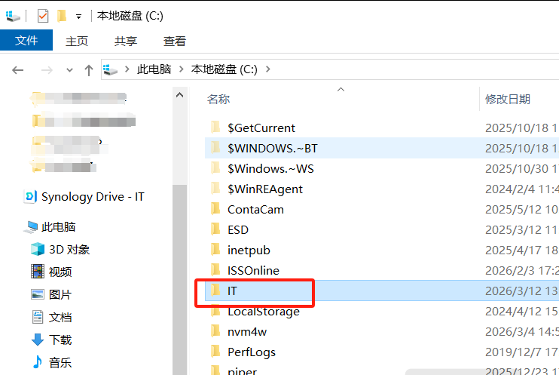Select 音乐 in the navigation pane
Image resolution: width=559 pixels, height=375 pixels.
point(60,362)
